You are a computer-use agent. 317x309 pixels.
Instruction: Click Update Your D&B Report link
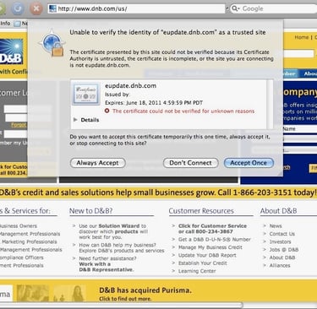tap(207, 255)
